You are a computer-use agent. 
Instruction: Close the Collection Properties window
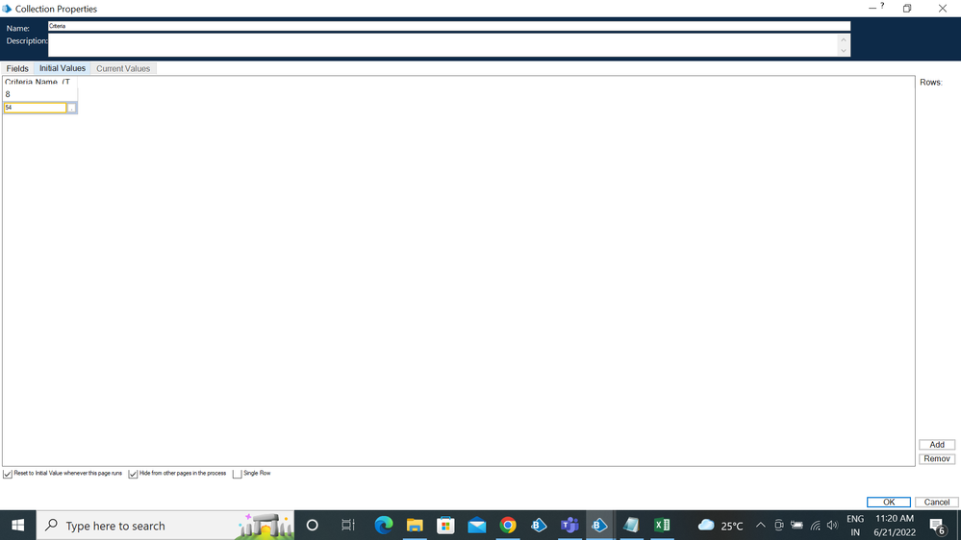(943, 8)
